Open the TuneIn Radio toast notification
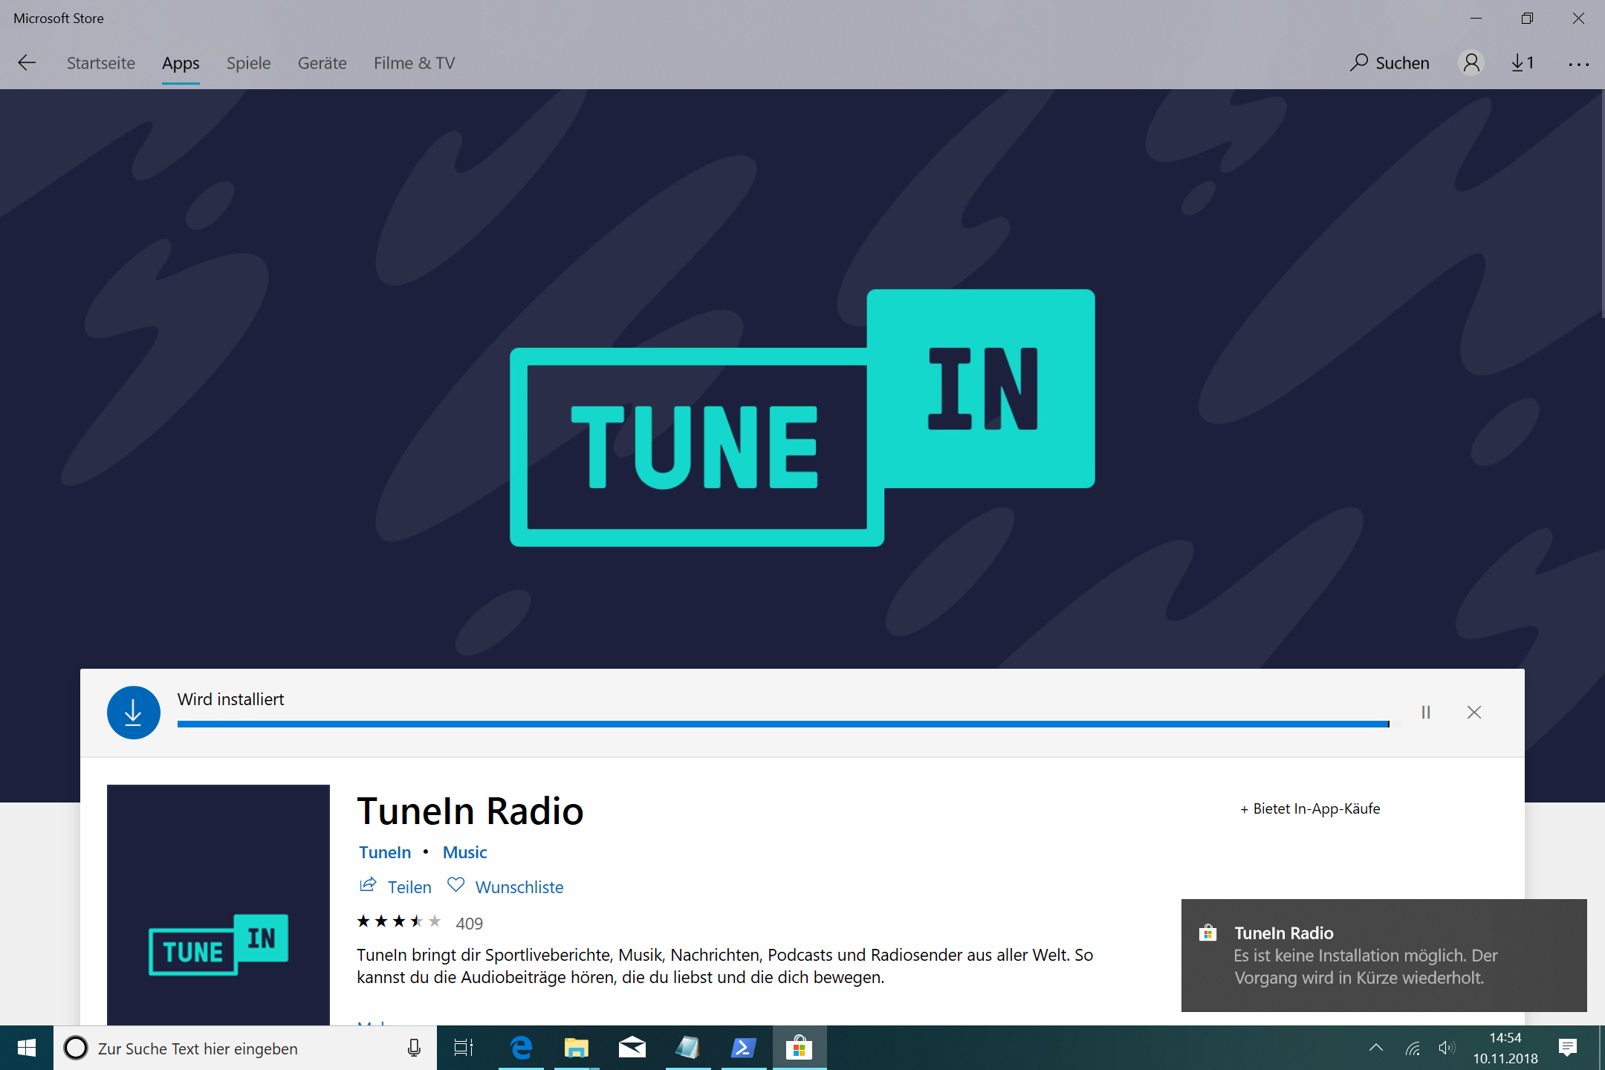Screen dimensions: 1605x1070 tap(1384, 956)
